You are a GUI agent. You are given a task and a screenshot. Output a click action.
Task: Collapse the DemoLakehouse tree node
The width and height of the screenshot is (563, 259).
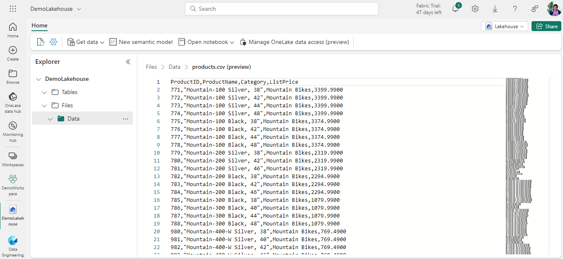pyautogui.click(x=39, y=79)
